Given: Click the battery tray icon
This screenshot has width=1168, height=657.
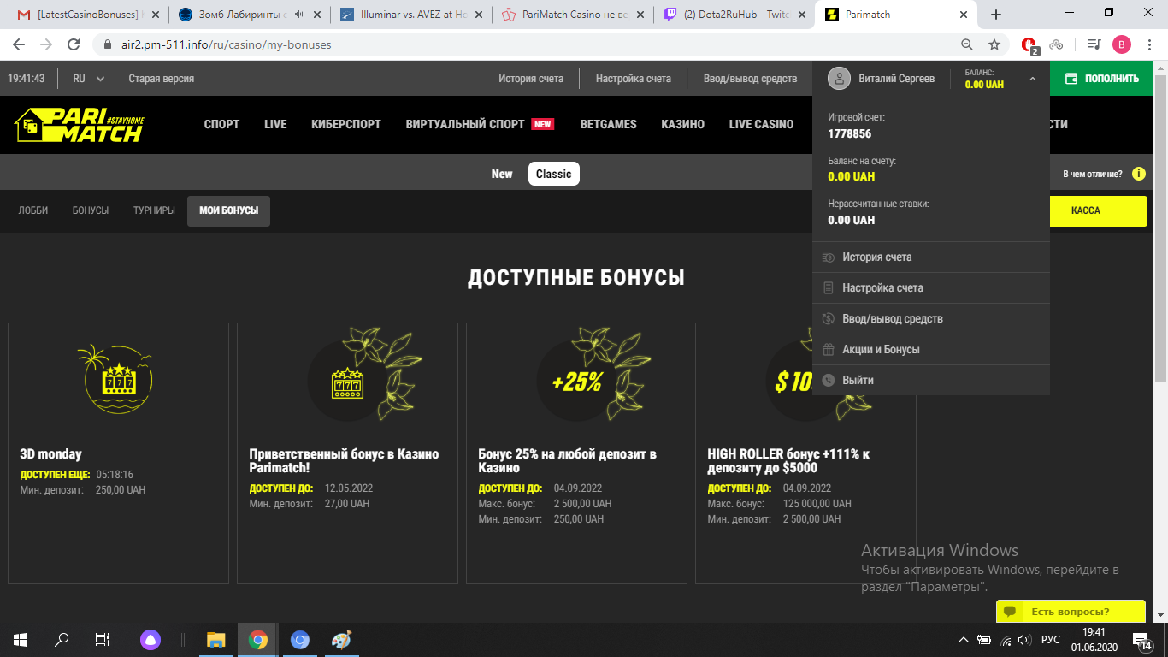Looking at the screenshot, I should [x=984, y=640].
